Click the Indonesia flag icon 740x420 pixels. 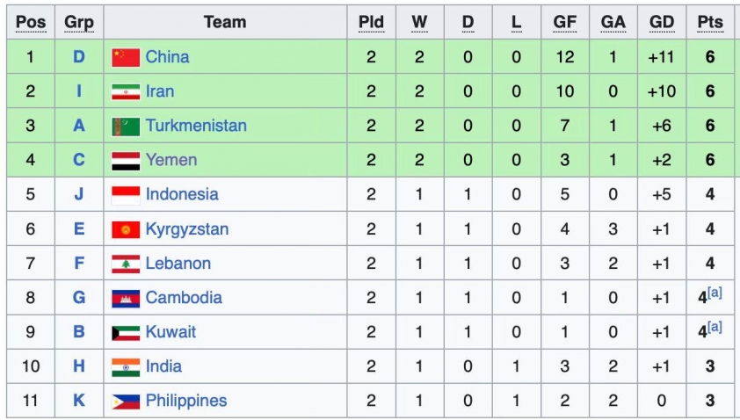[126, 195]
